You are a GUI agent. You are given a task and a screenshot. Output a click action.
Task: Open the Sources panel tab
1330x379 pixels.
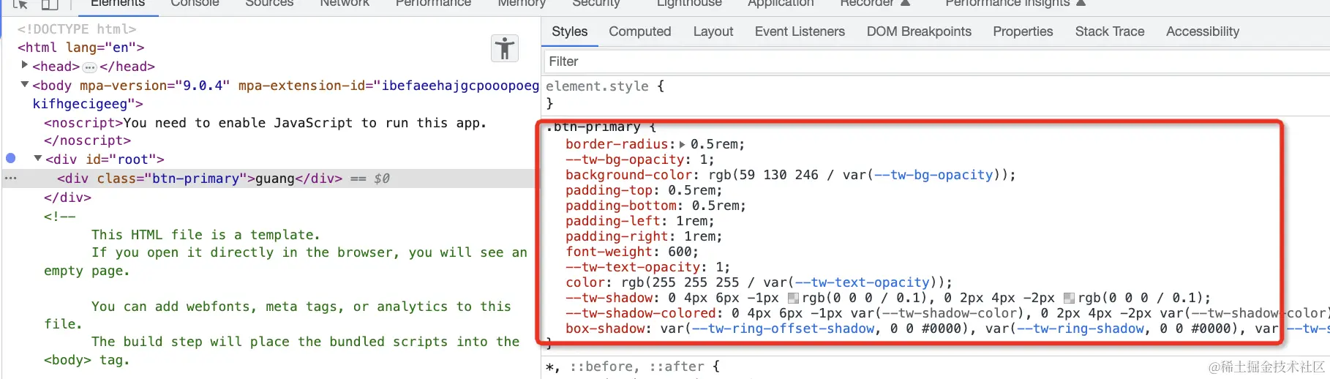[x=269, y=4]
